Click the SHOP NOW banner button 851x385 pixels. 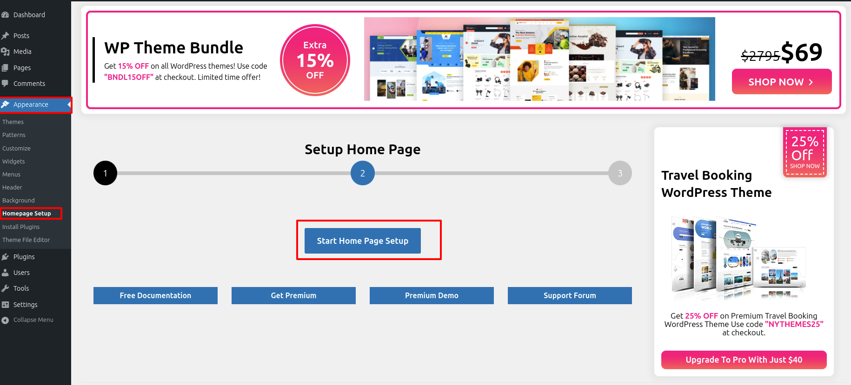pos(781,82)
